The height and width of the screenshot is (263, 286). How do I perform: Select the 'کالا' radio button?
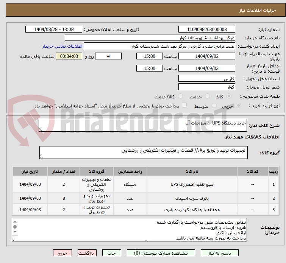[229, 96]
